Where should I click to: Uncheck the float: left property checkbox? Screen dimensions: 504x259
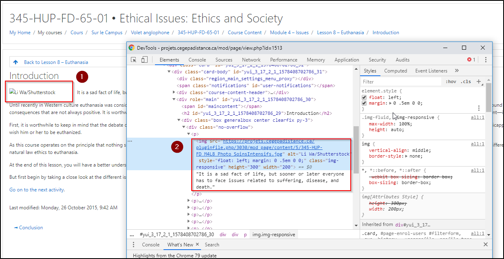(365, 97)
